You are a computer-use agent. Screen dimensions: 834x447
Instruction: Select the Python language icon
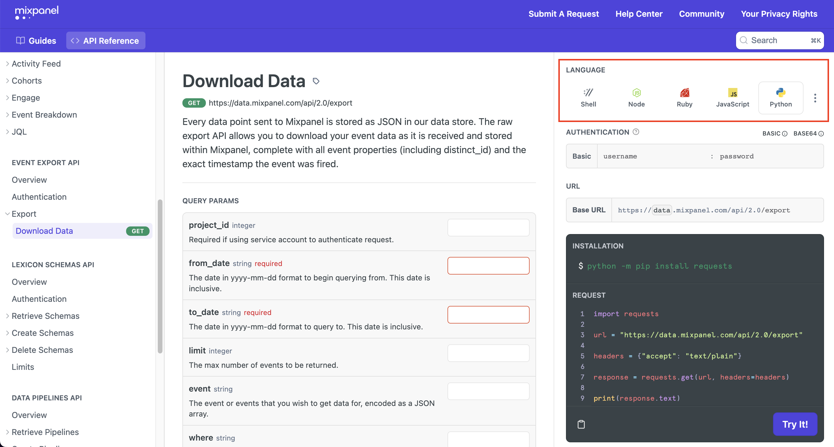click(x=780, y=97)
